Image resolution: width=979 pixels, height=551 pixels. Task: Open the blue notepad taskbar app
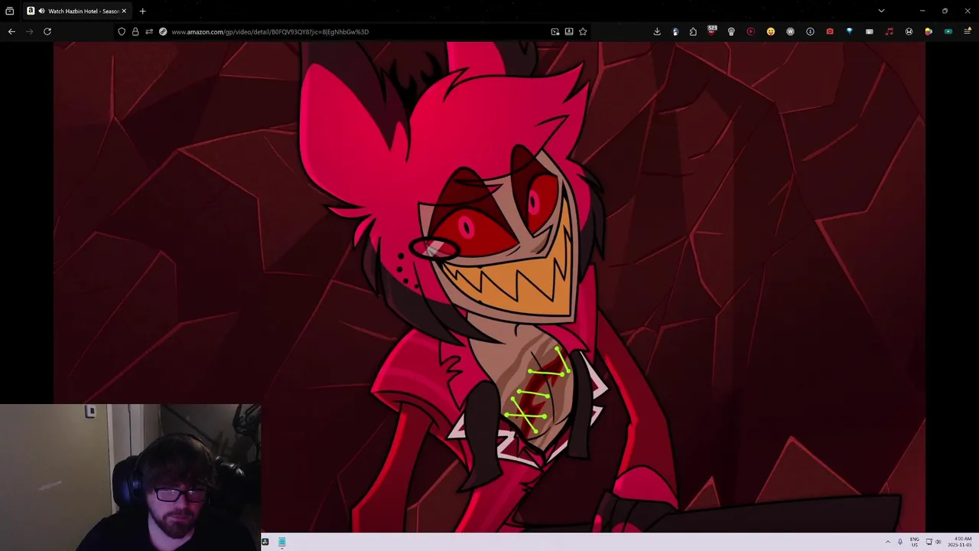point(281,542)
